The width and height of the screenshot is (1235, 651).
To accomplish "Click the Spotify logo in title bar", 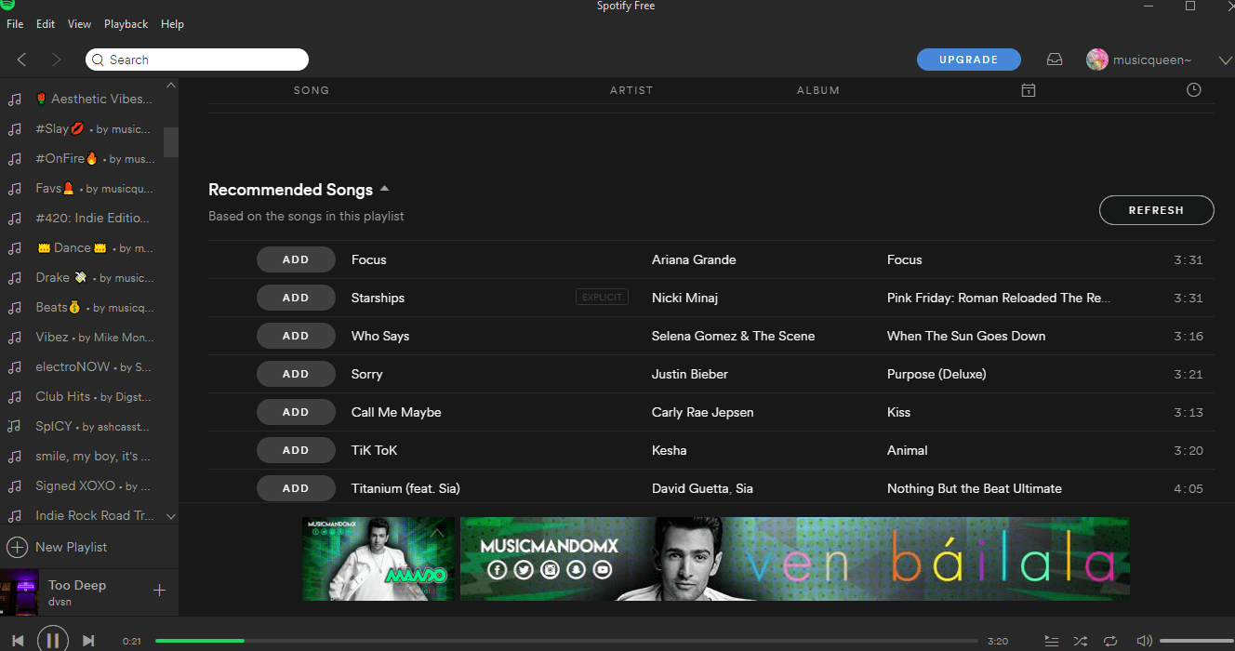I will [x=7, y=6].
